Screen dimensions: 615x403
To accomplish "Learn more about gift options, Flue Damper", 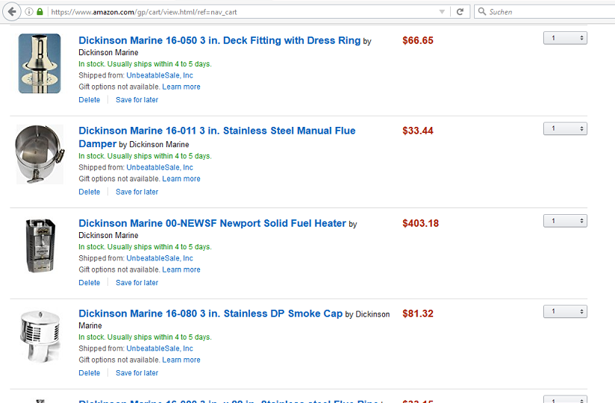I will [181, 179].
